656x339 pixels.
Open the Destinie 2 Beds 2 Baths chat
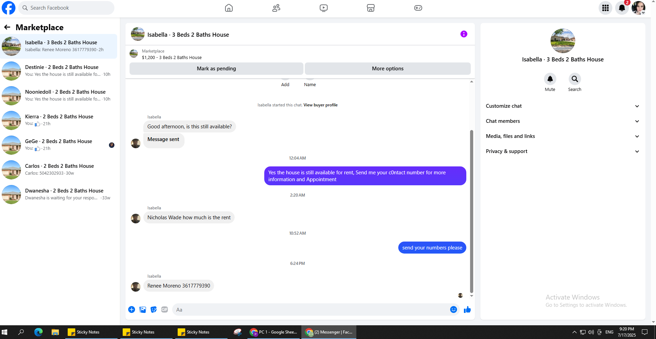[x=59, y=71]
